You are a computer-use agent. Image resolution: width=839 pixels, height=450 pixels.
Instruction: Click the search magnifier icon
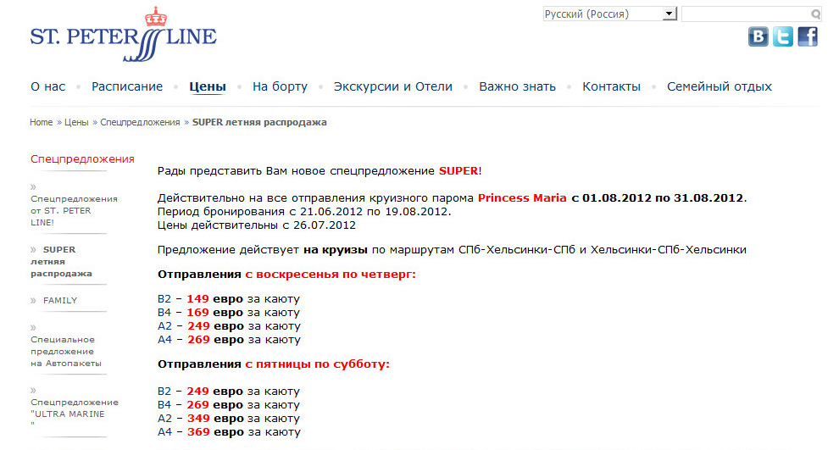[815, 14]
